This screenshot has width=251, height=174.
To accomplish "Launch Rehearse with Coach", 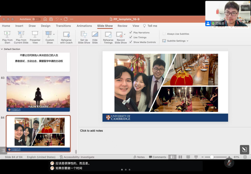I will tap(66, 35).
